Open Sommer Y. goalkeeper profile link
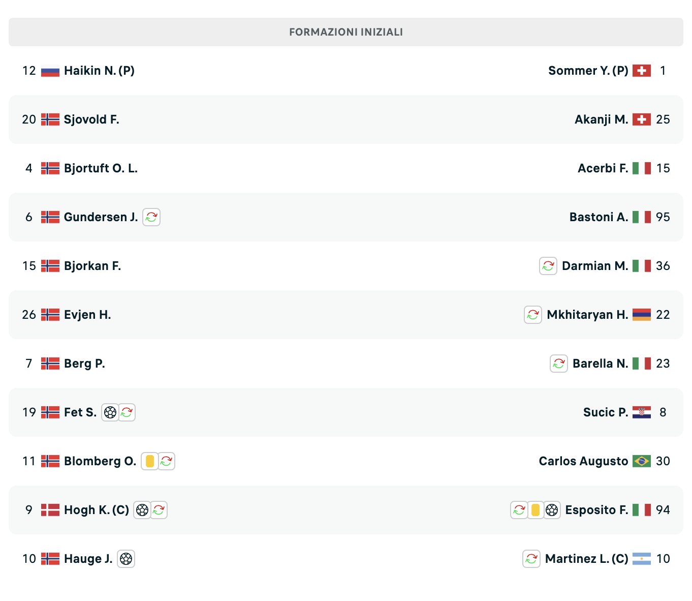This screenshot has height=601, width=692. pyautogui.click(x=588, y=71)
